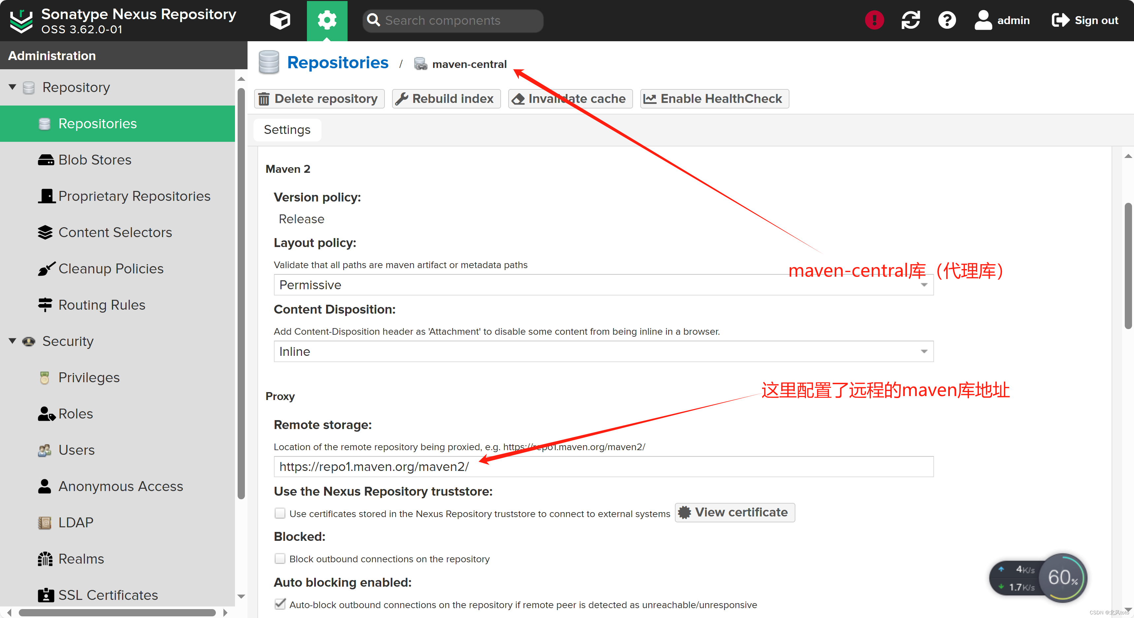Viewport: 1134px width, 618px height.
Task: Collapse the Repository tree section
Action: coord(12,87)
